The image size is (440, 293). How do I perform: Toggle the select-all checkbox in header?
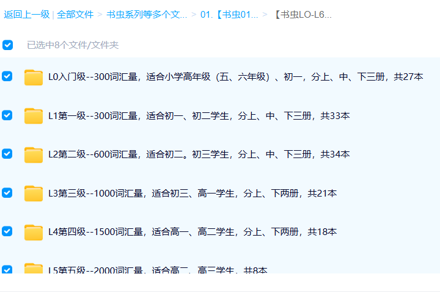[7, 45]
